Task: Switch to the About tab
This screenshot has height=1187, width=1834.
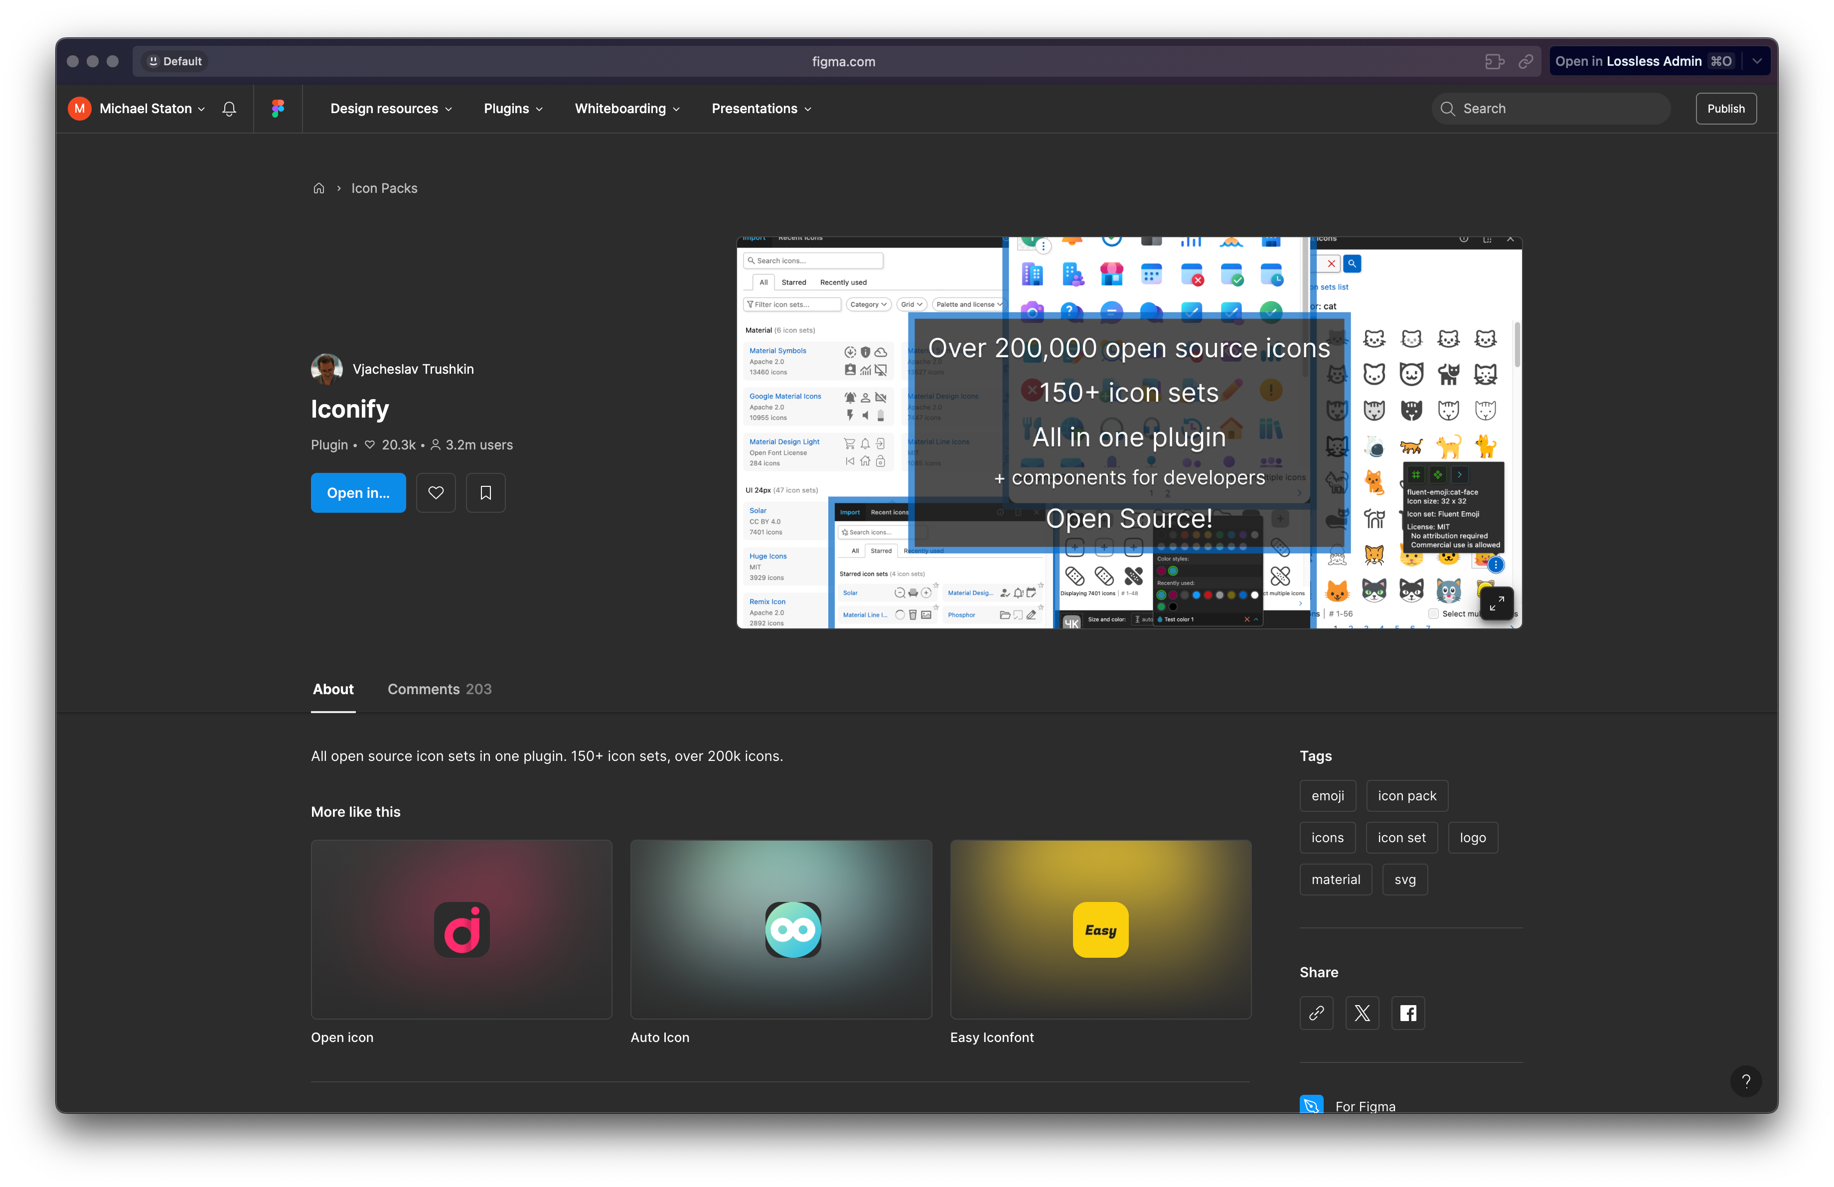Action: [x=333, y=689]
